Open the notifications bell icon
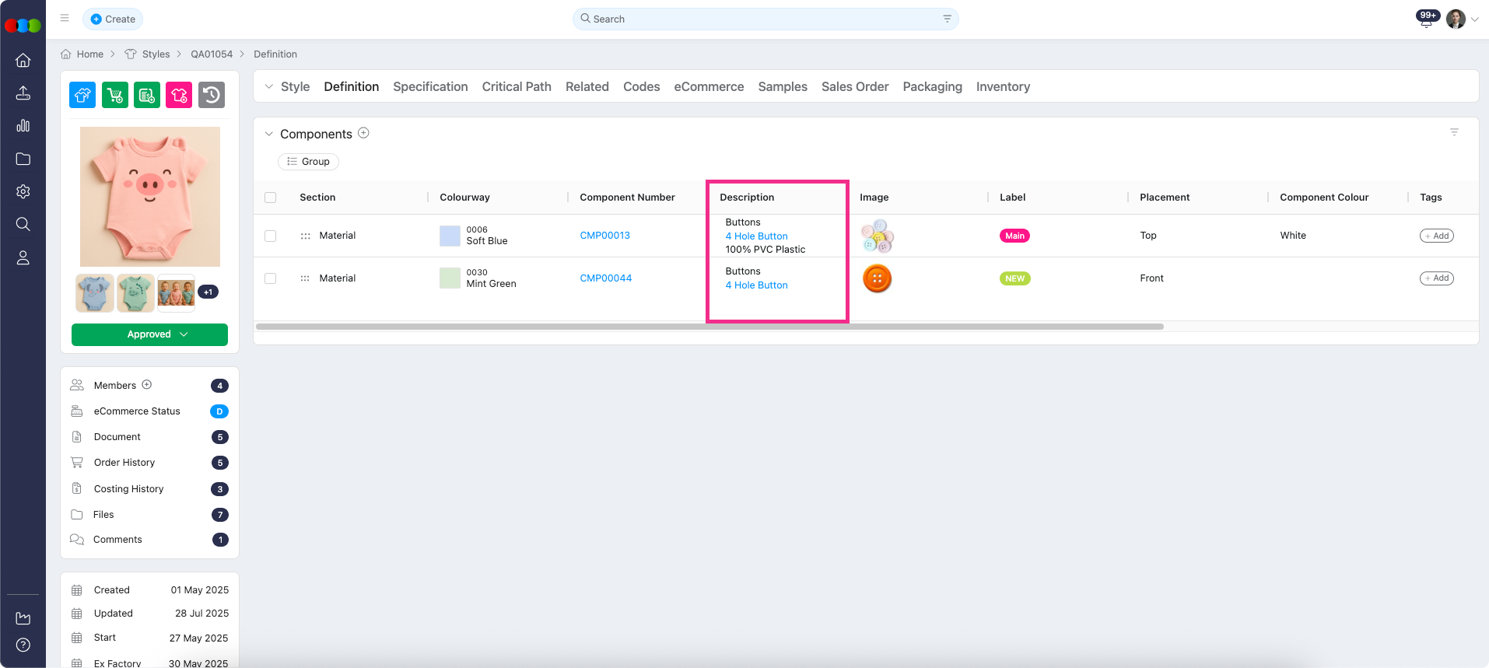This screenshot has height=668, width=1489. coord(1426,21)
